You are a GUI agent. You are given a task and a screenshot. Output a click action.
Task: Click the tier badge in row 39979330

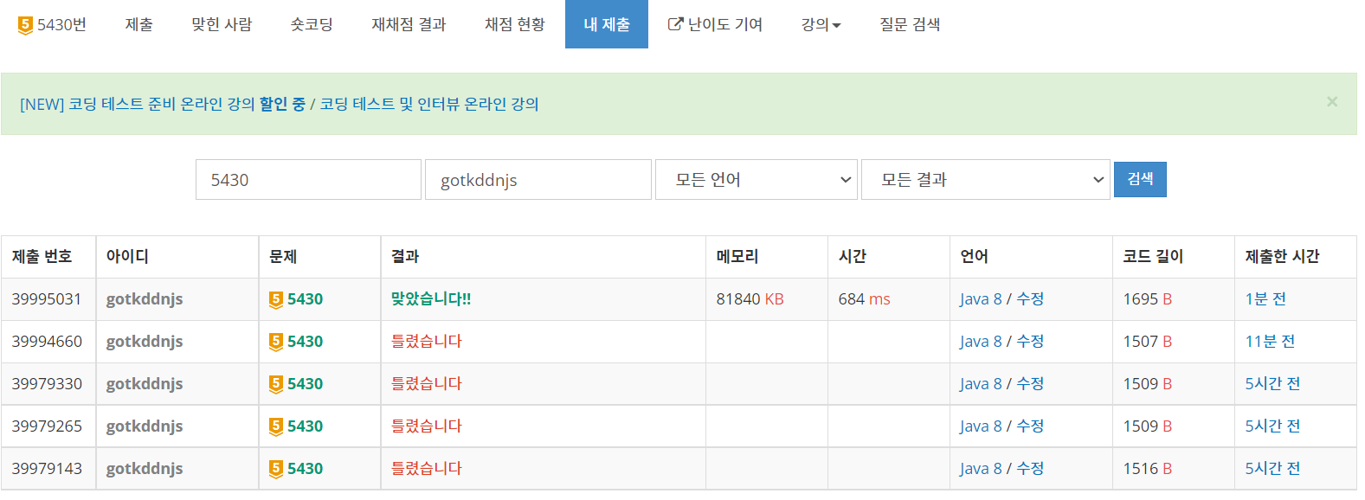[x=276, y=384]
